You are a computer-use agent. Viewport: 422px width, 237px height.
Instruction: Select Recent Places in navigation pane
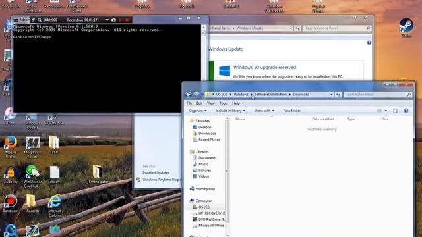206,140
